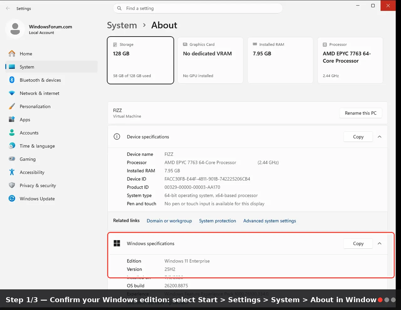401x310 pixels.
Task: Open Windows Update page
Action: [51, 198]
